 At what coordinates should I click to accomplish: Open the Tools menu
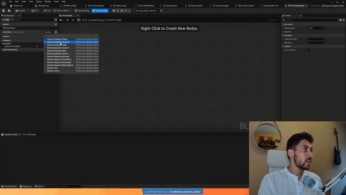(x=56, y=2)
